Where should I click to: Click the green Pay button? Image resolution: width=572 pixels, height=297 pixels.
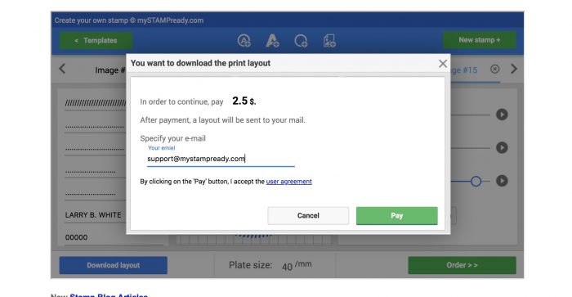click(396, 215)
